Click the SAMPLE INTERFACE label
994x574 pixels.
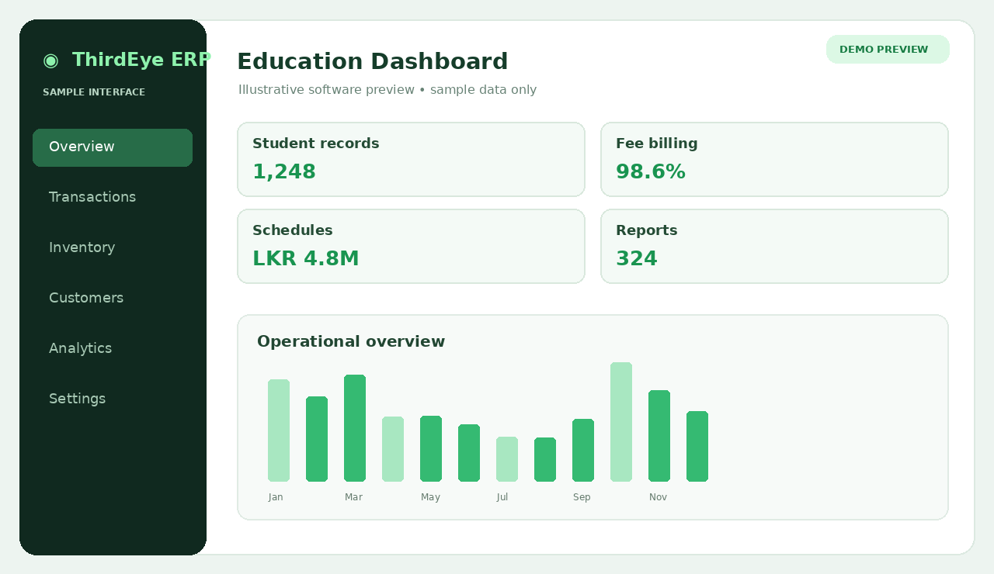click(x=94, y=92)
